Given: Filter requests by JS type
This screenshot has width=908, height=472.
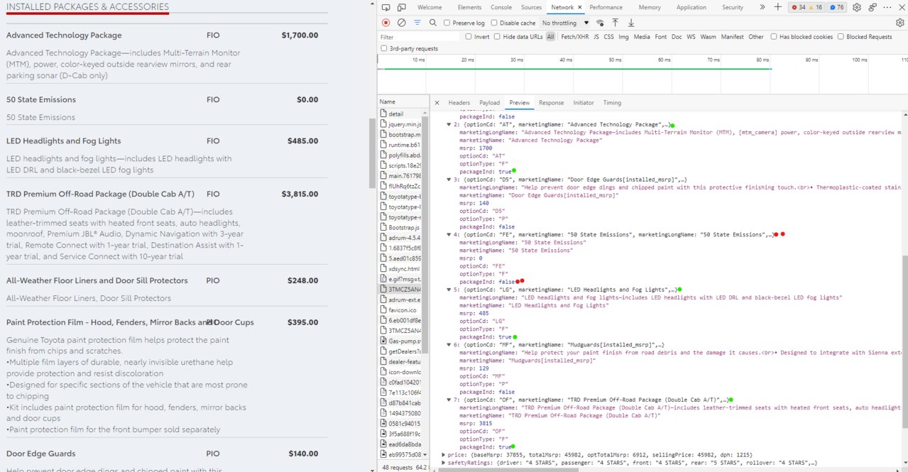Looking at the screenshot, I should [596, 37].
